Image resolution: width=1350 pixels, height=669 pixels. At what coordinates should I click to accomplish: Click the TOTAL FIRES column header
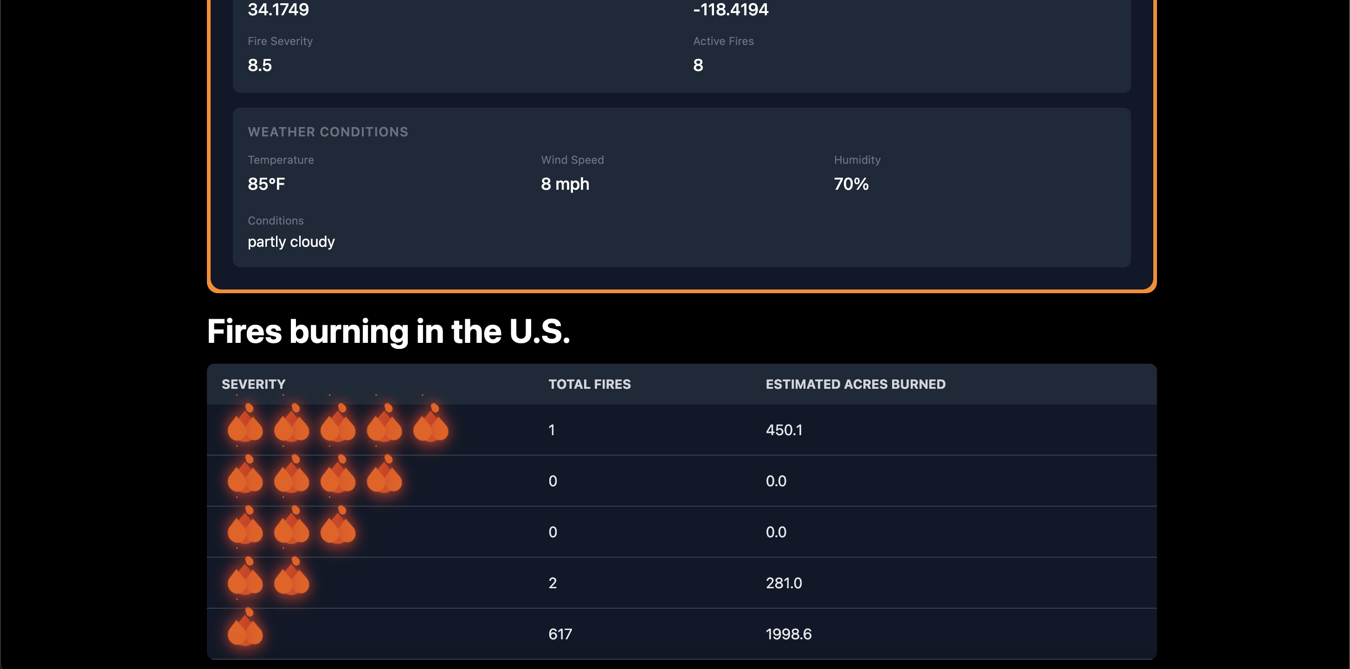coord(590,384)
